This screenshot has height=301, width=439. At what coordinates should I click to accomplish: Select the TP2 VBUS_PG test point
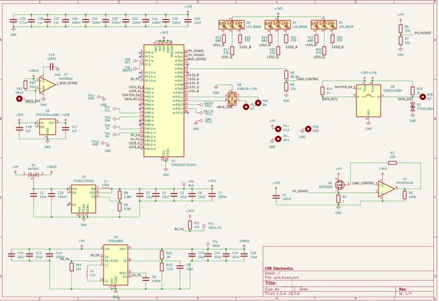pyautogui.click(x=204, y=225)
